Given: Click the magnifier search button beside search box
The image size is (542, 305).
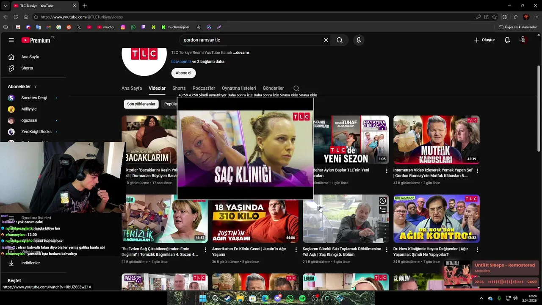Looking at the screenshot, I should [x=340, y=40].
